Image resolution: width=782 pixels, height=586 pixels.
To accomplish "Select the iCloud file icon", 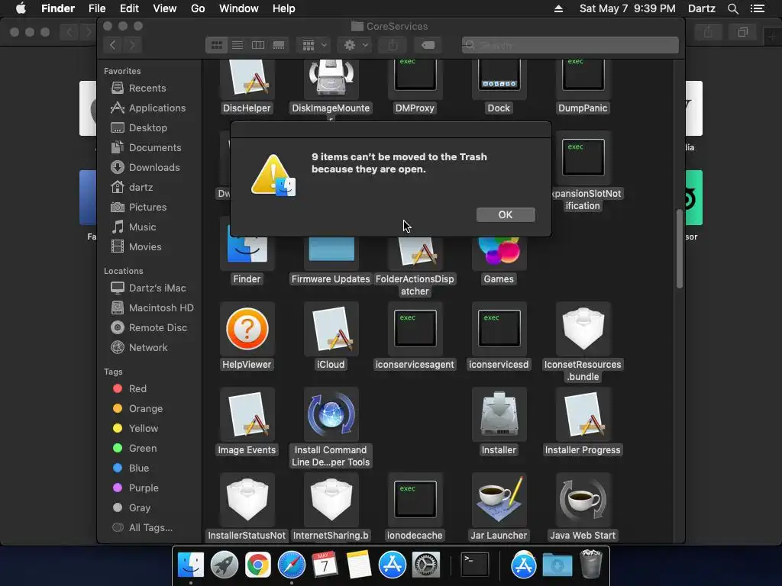I will pos(331,329).
